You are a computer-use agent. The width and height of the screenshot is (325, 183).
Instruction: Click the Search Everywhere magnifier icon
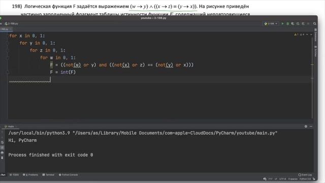[315, 24]
